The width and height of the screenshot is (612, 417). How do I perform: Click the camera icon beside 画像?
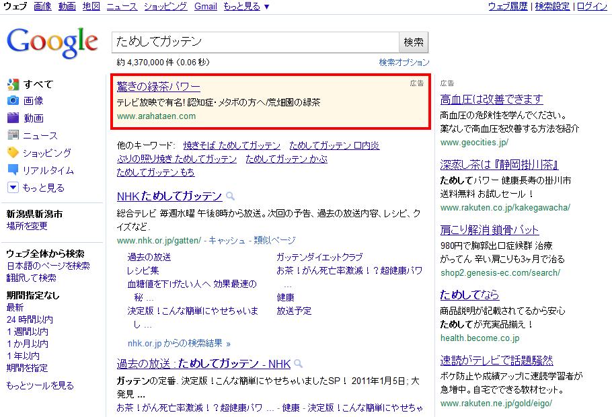pos(13,101)
